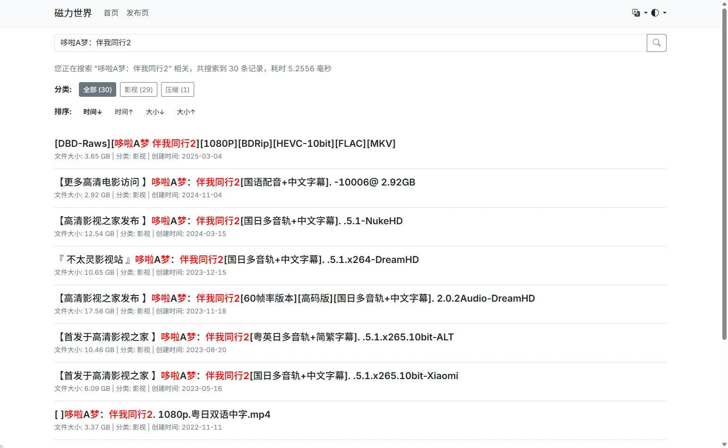
Task: Open 发布页 in navigation bar
Action: [x=137, y=13]
